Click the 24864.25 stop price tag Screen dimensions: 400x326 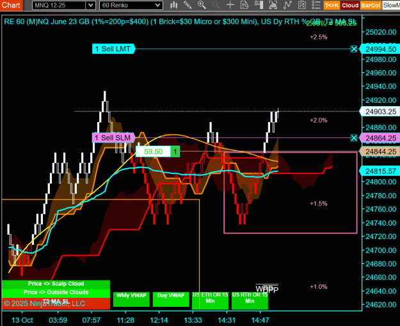tap(380, 138)
